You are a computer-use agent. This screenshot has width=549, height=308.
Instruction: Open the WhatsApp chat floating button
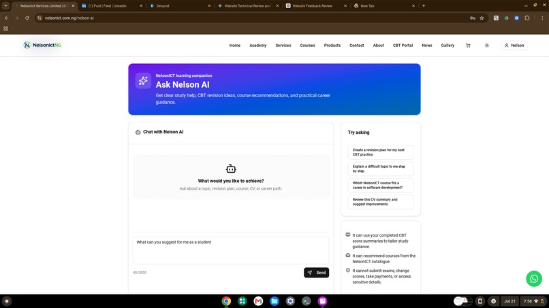(534, 279)
